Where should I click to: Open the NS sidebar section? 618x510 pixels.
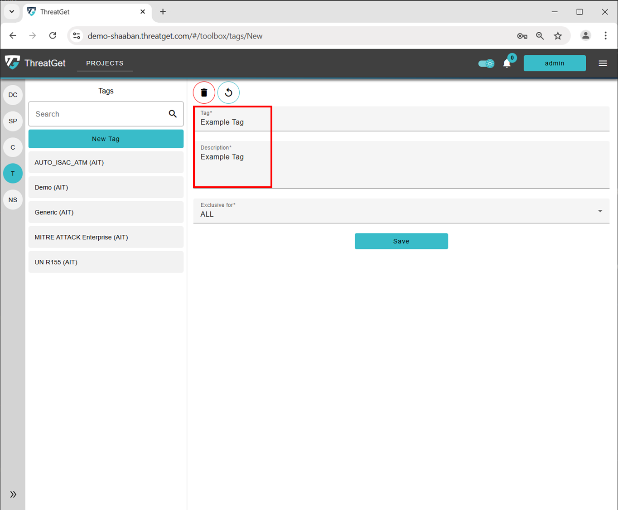(x=13, y=200)
